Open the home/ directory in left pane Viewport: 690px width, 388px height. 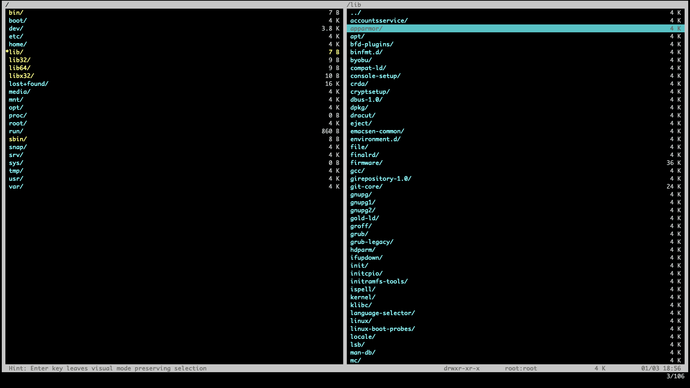click(x=18, y=44)
